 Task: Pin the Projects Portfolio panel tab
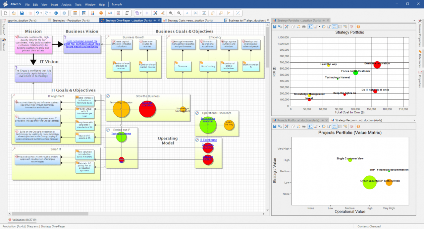click(x=322, y=120)
